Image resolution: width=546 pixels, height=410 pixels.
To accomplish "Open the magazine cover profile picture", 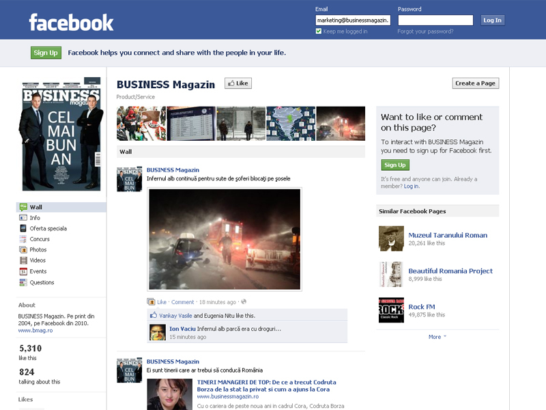I will [x=61, y=134].
